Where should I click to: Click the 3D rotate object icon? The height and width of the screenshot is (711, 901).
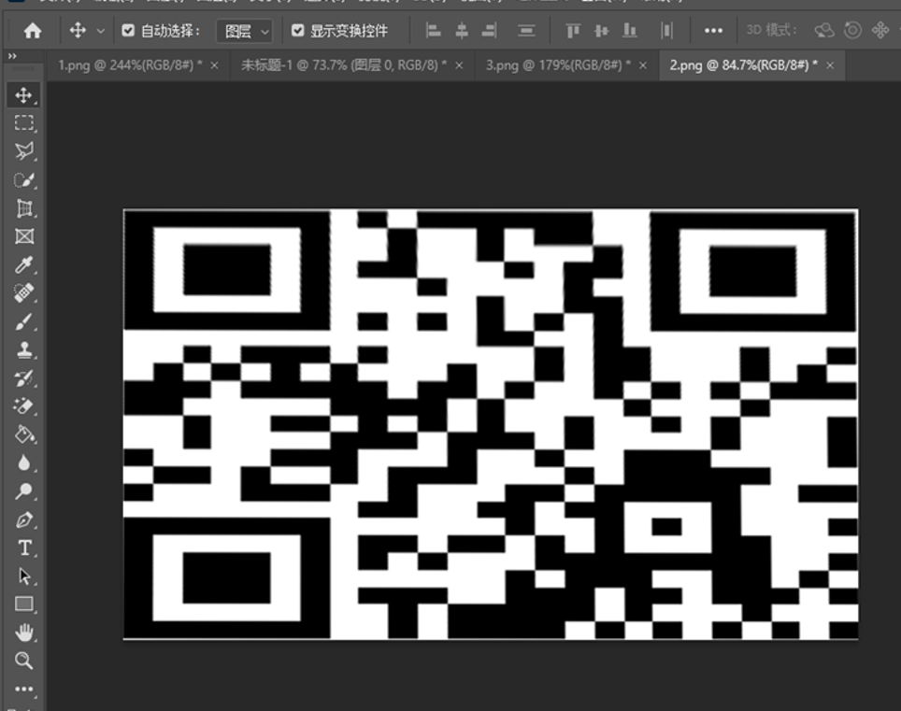[x=824, y=31]
